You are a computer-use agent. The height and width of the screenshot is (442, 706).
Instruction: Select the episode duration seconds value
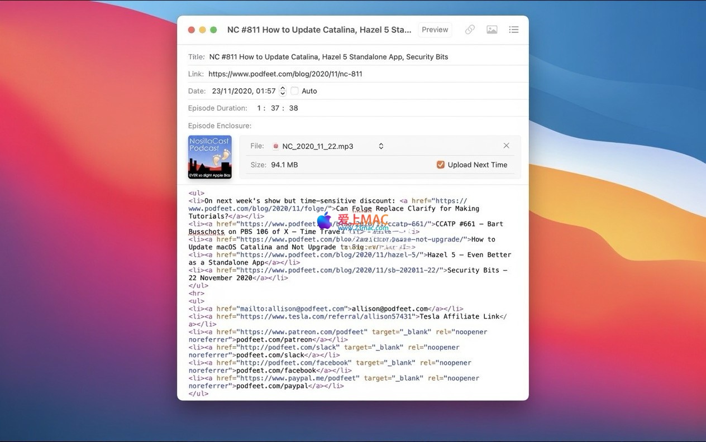pyautogui.click(x=293, y=108)
